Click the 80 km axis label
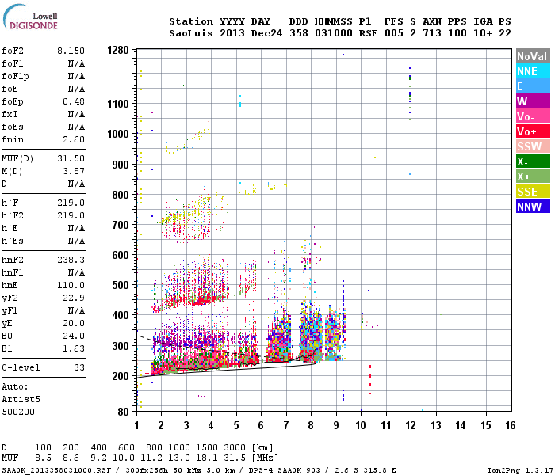 click(123, 412)
